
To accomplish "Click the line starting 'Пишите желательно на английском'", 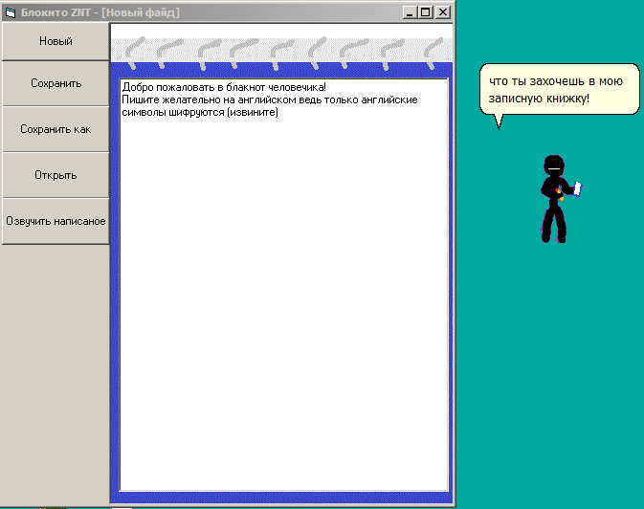I will 270,100.
